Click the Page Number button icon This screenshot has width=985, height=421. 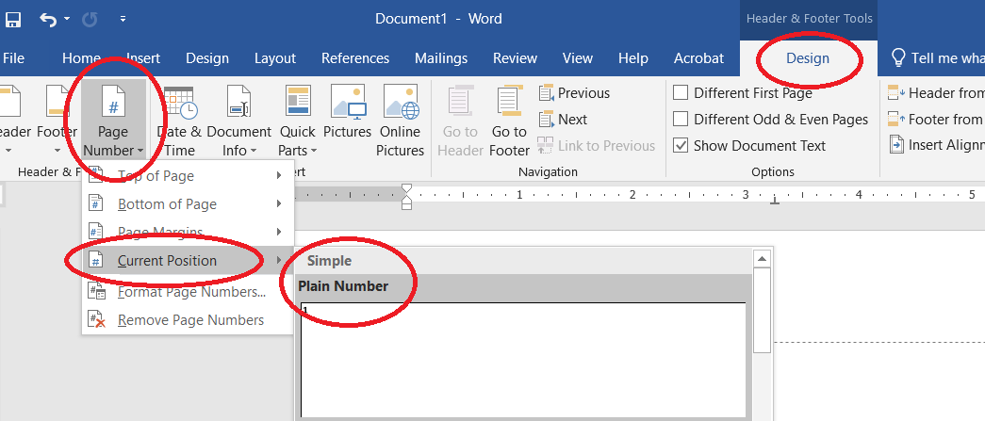pyautogui.click(x=114, y=103)
